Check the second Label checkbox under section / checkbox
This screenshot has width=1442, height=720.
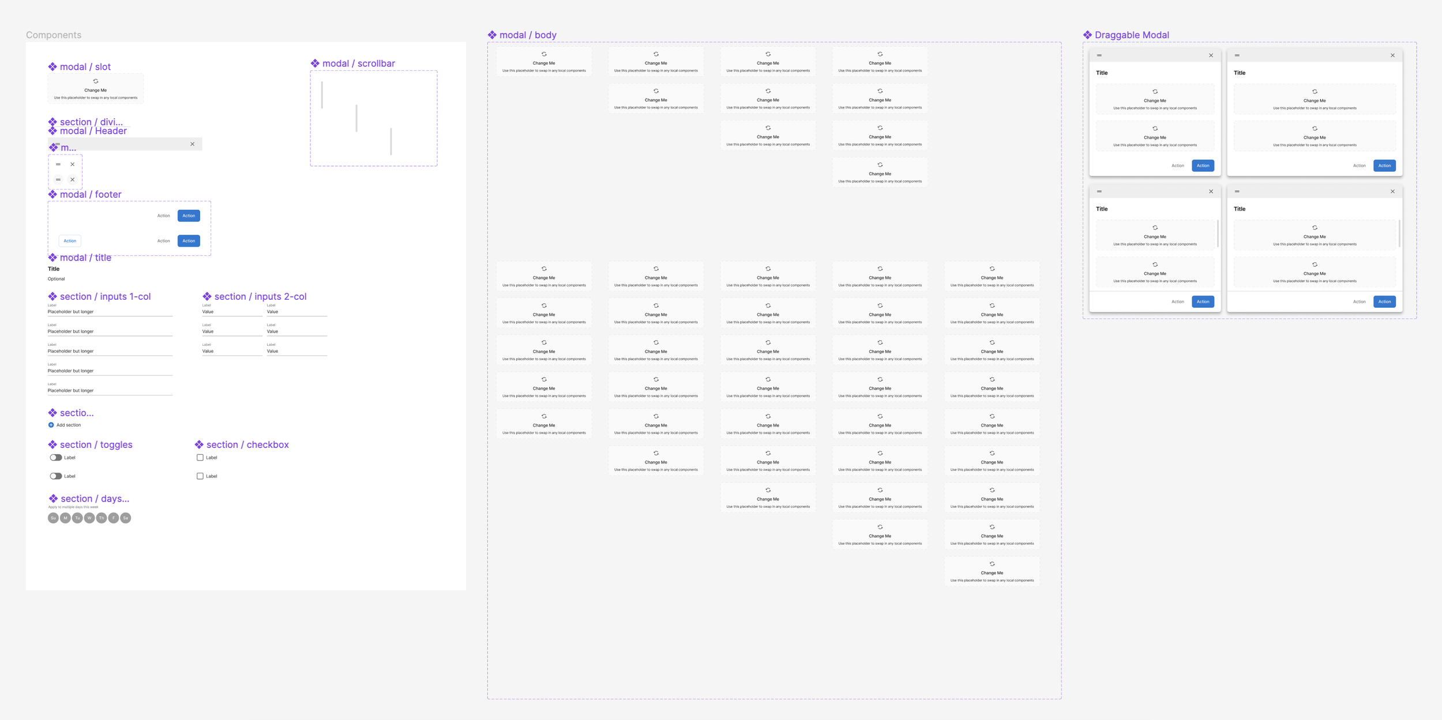tap(200, 476)
